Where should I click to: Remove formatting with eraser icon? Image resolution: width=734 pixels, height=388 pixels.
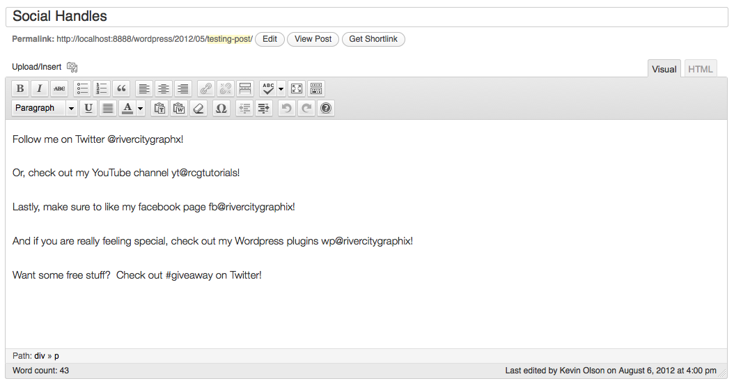pyautogui.click(x=198, y=108)
